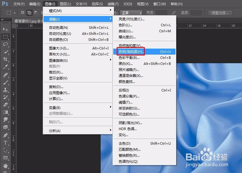Select the Move tool
The width and height of the screenshot is (242, 173).
click(6, 29)
